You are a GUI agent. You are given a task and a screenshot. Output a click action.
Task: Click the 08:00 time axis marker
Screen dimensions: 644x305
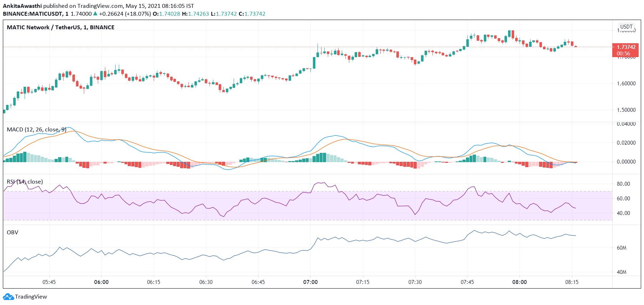[519, 282]
